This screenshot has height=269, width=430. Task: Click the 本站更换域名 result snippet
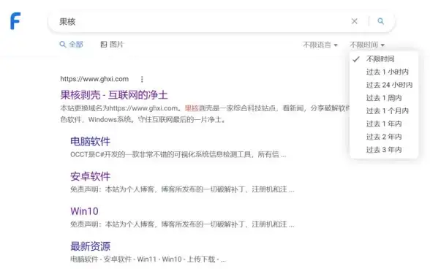click(205, 114)
